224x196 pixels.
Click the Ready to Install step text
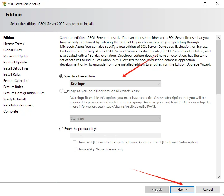[x=15, y=99]
